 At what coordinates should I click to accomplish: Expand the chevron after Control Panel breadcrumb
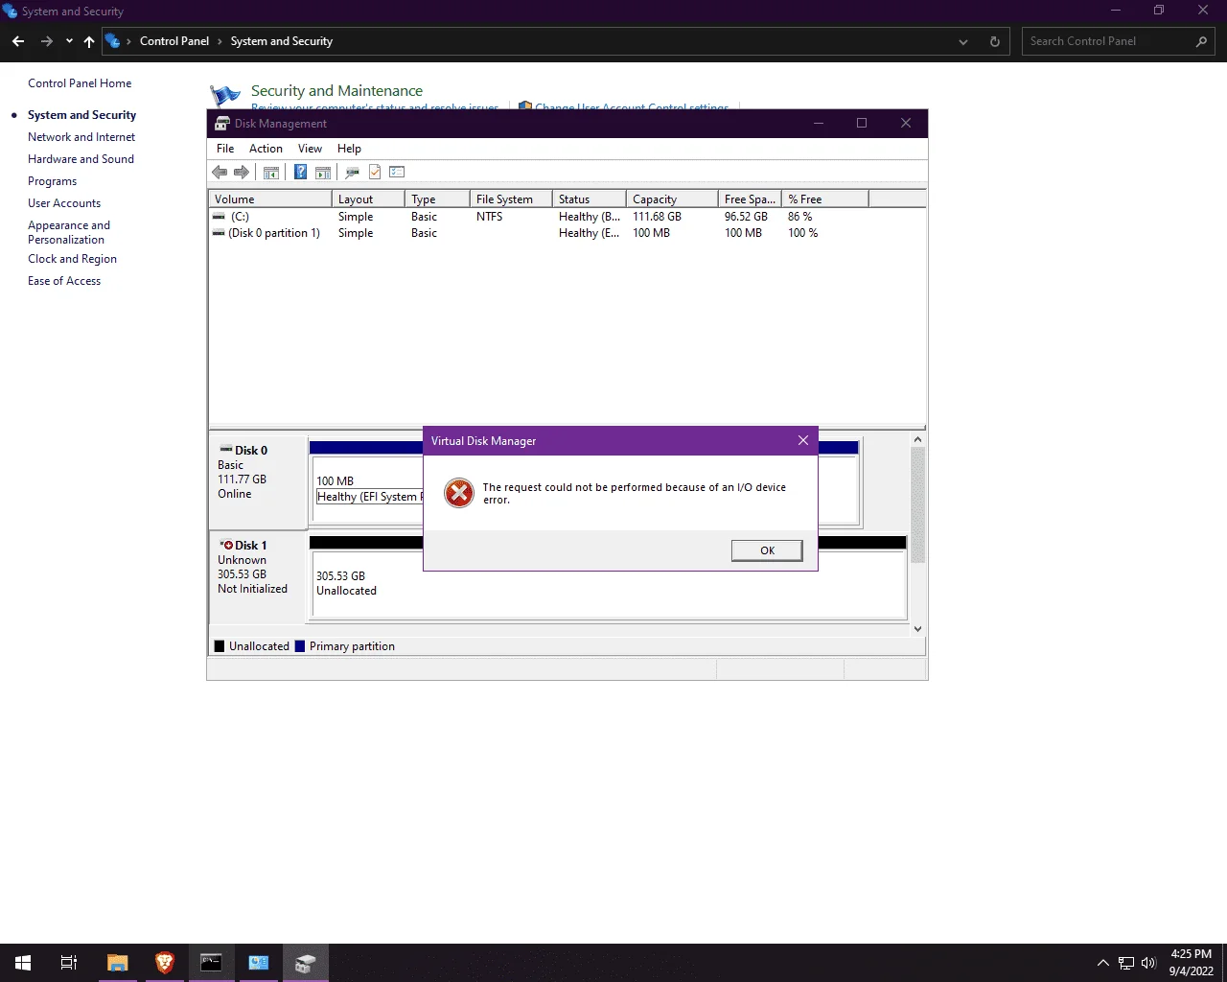[220, 41]
